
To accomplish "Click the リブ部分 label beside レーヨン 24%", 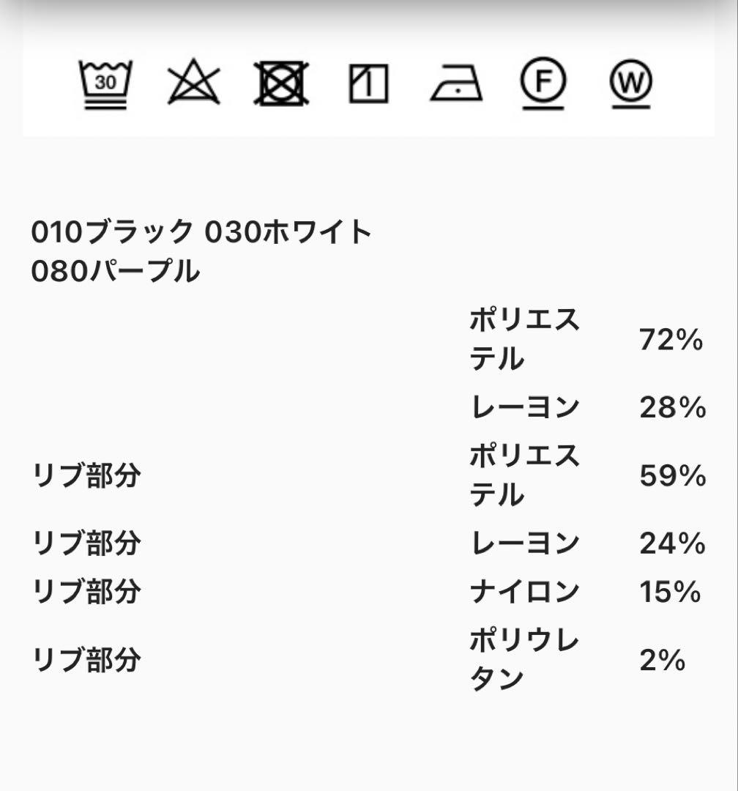I will pyautogui.click(x=86, y=544).
